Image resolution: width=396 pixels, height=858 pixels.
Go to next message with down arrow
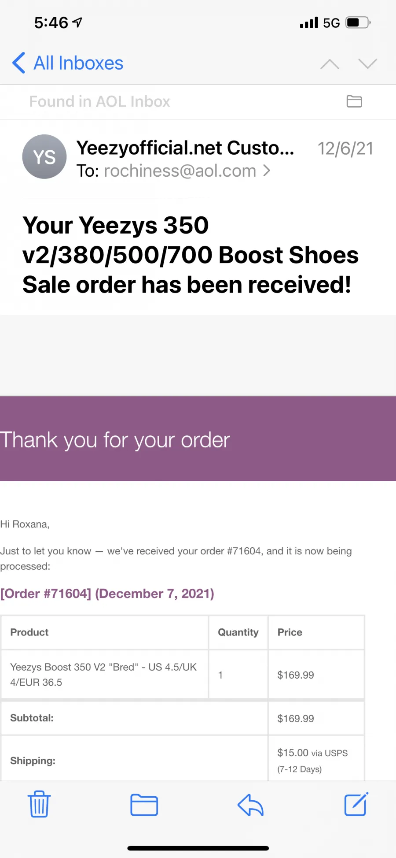click(367, 64)
